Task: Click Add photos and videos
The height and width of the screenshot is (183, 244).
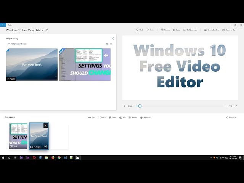Action: [17, 44]
